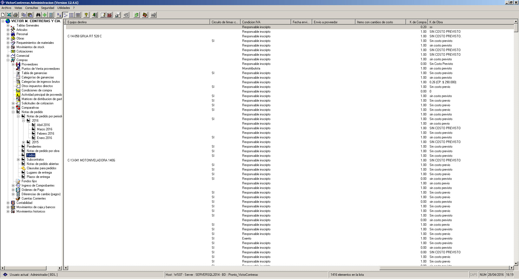This screenshot has height=279, width=519.
Task: Toggle the details view mode button
Action: tap(78, 15)
